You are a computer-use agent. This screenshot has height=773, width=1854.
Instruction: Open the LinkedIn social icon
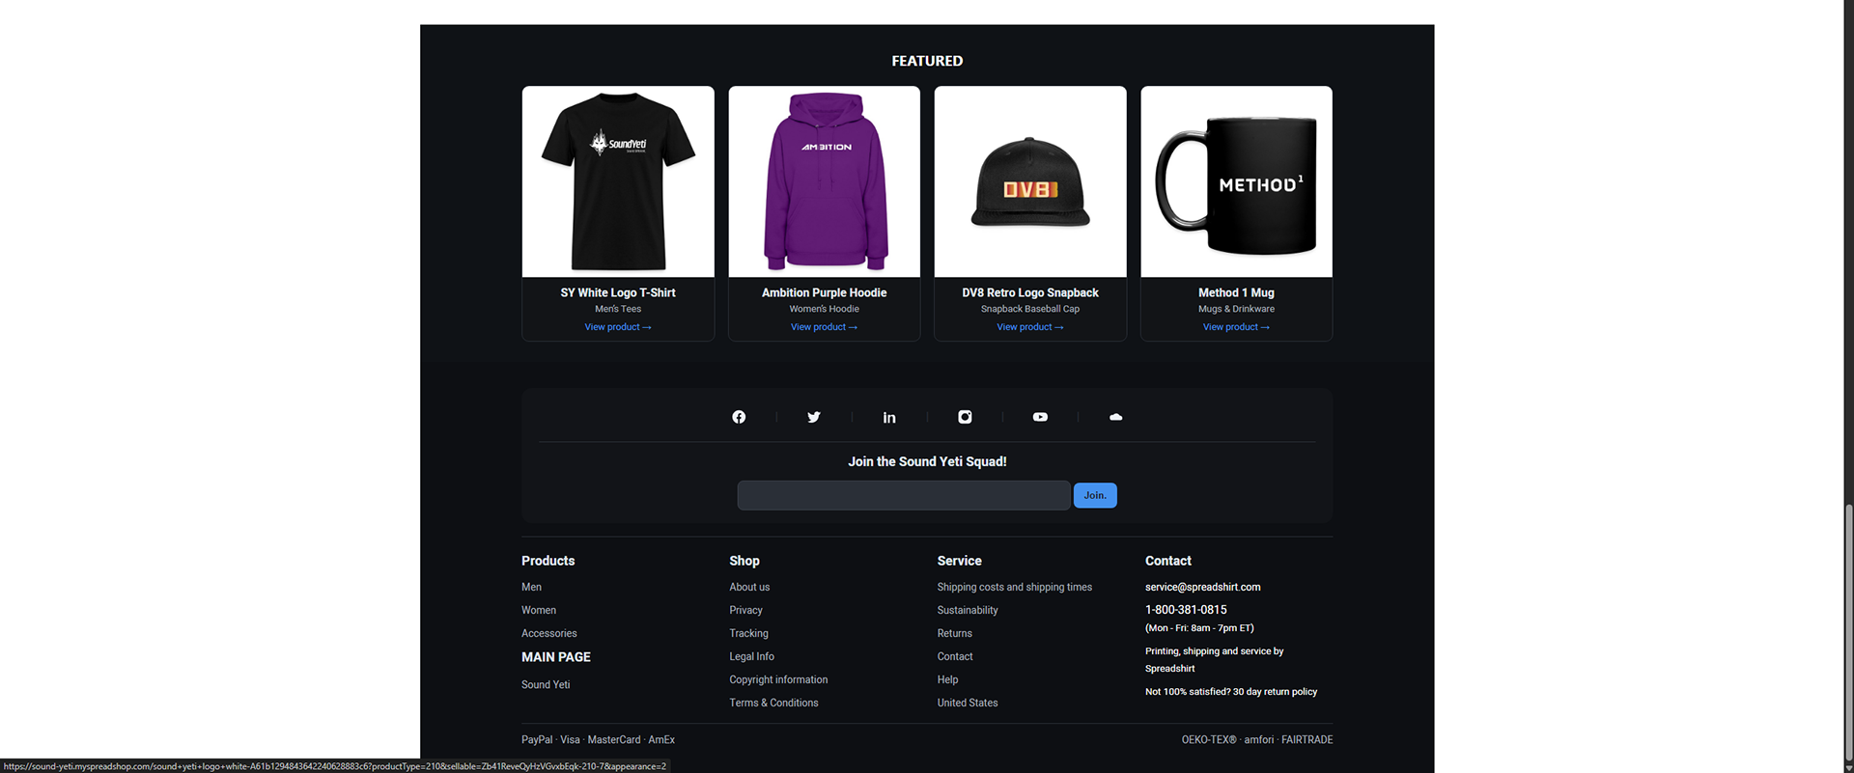[889, 417]
